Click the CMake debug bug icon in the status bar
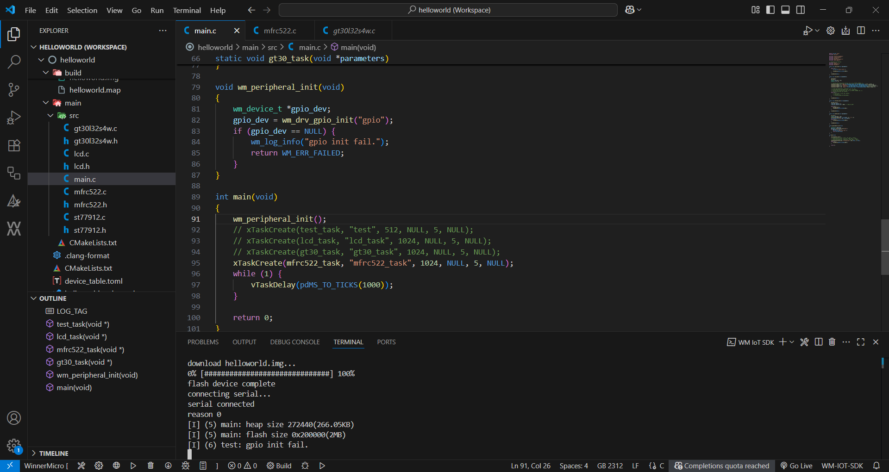 pyautogui.click(x=305, y=466)
